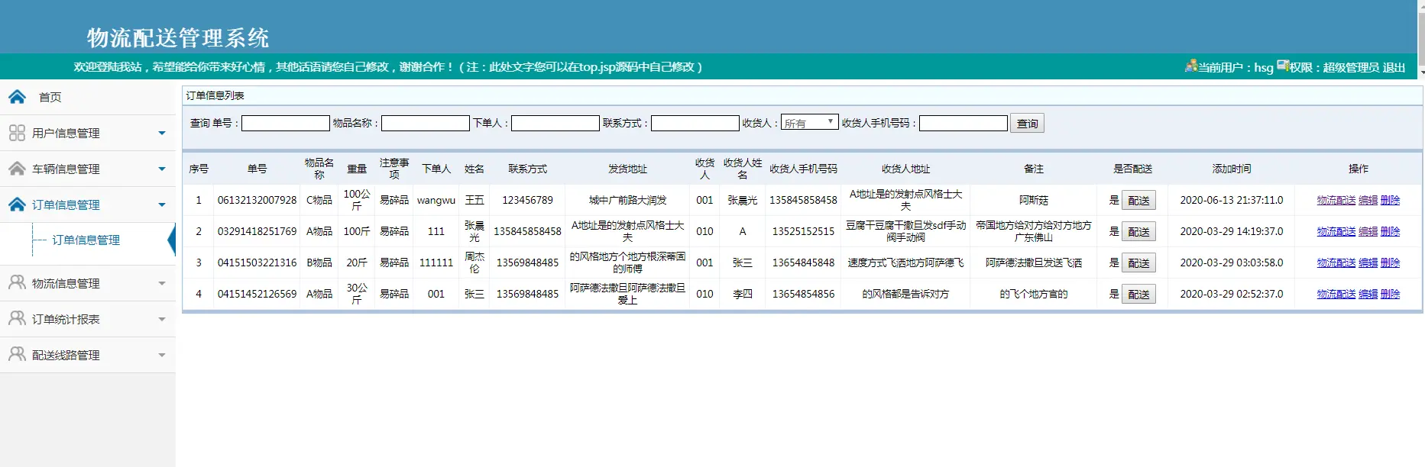The image size is (1425, 467).
Task: Click the 查询 search button
Action: (1027, 123)
